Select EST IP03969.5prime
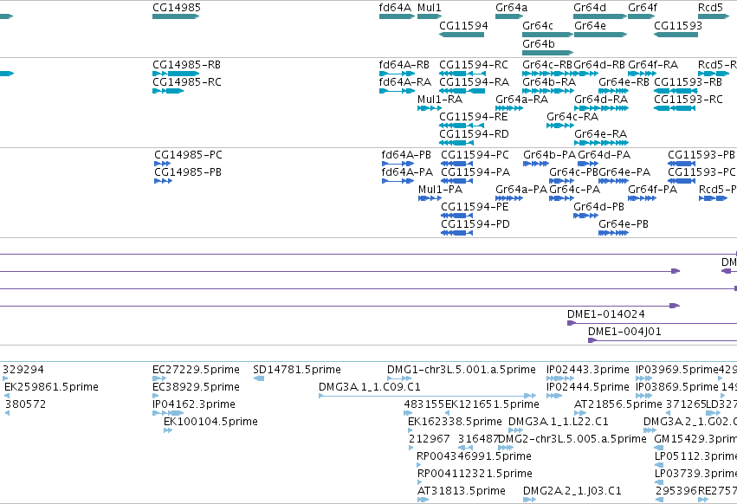 click(644, 378)
